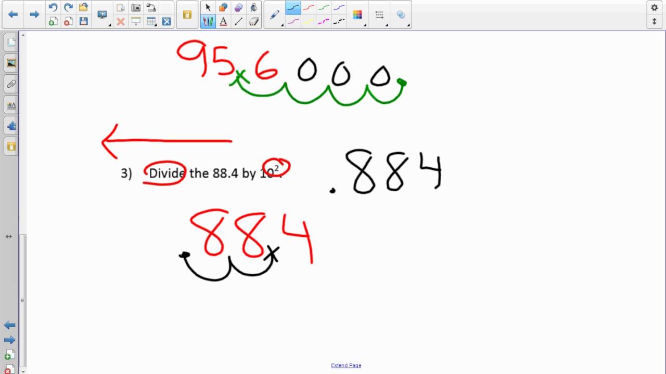Click the red X delete icon
Image resolution: width=666 pixels, height=374 pixels.
[x=121, y=21]
